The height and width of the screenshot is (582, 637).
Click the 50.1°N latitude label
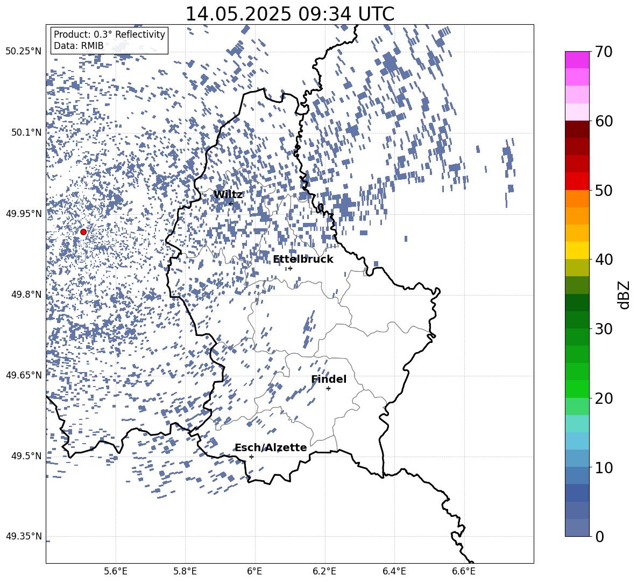(27, 133)
